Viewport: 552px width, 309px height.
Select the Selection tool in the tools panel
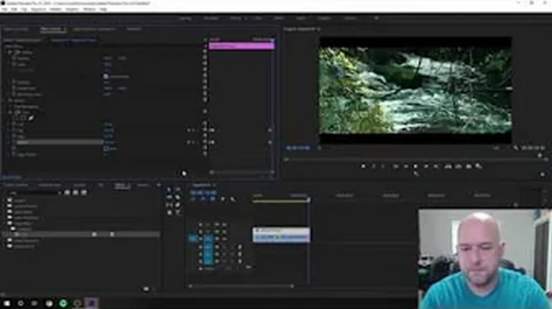tap(169, 189)
